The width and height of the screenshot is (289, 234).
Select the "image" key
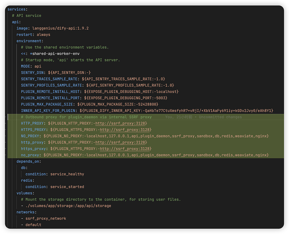pyautogui.click(x=22, y=28)
